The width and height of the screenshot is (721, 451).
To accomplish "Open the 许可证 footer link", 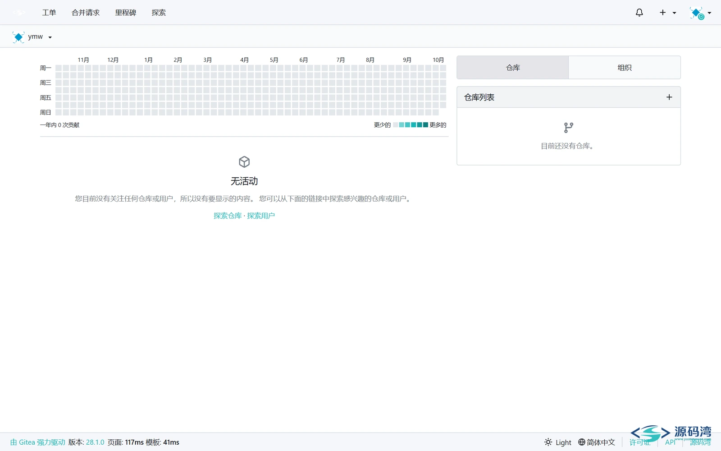I will point(640,442).
